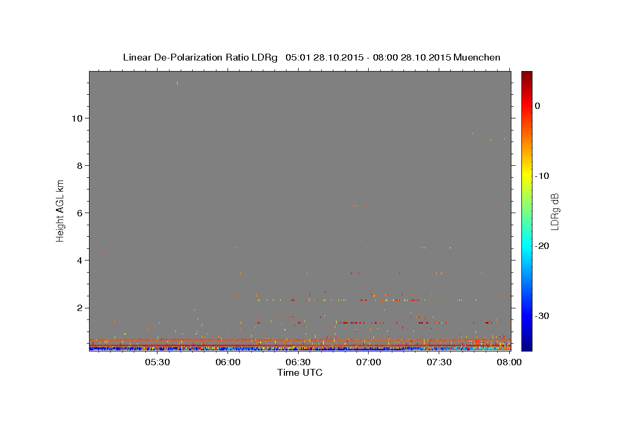Click the blue low-LDR layer at plot bottom

(300, 348)
